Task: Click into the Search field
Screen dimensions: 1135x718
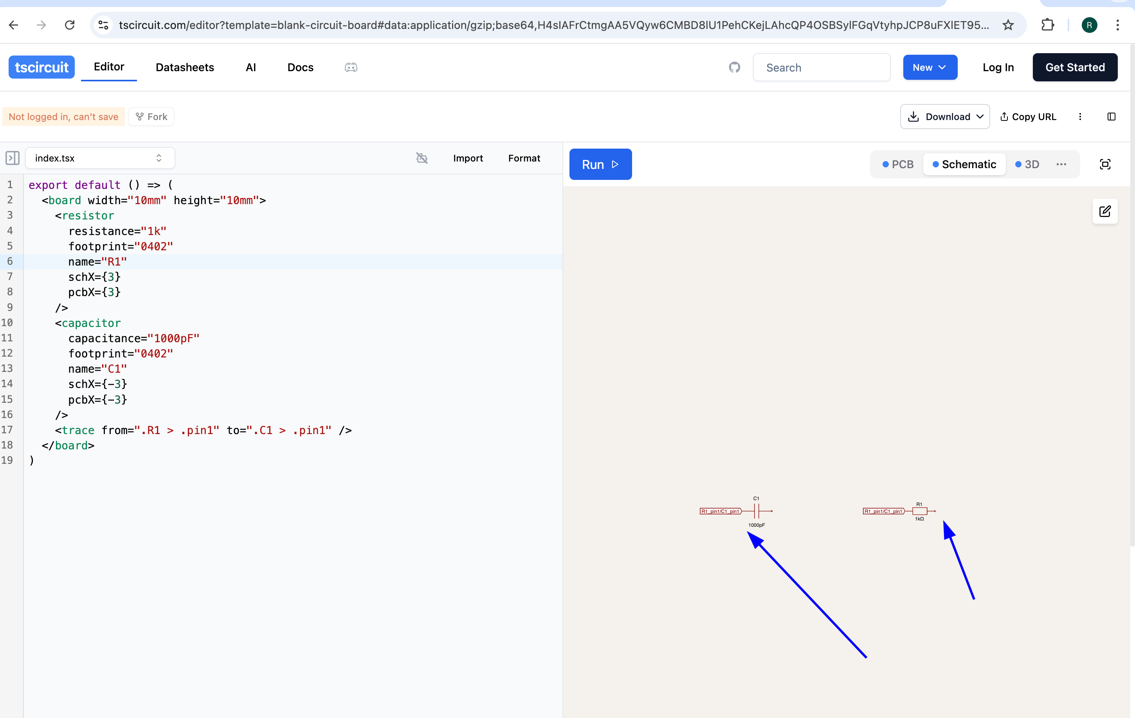Action: (x=821, y=67)
